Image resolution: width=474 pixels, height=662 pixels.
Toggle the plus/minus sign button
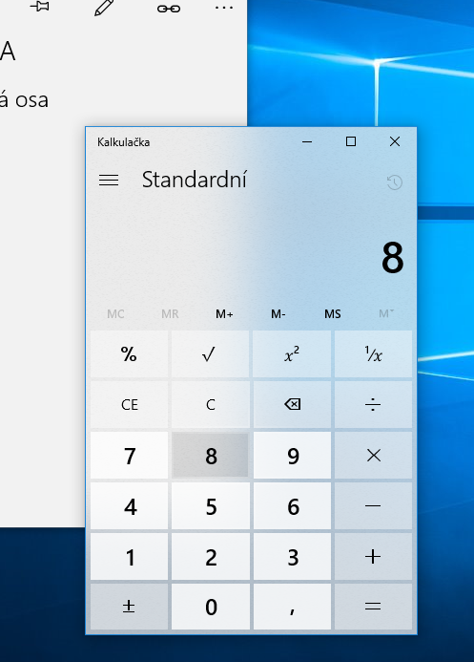pos(129,607)
